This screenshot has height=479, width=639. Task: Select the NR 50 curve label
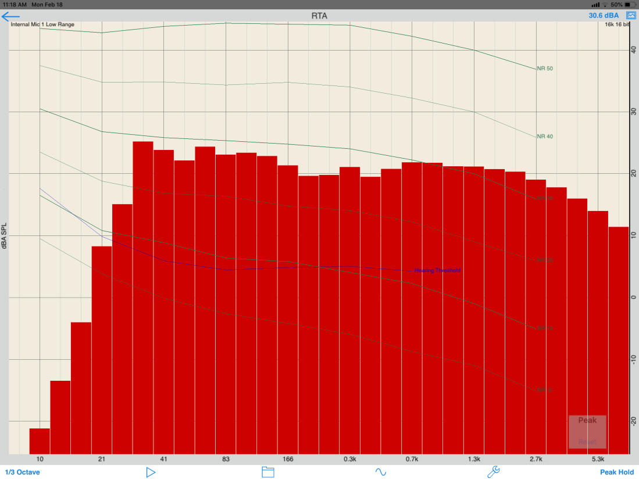(x=545, y=69)
